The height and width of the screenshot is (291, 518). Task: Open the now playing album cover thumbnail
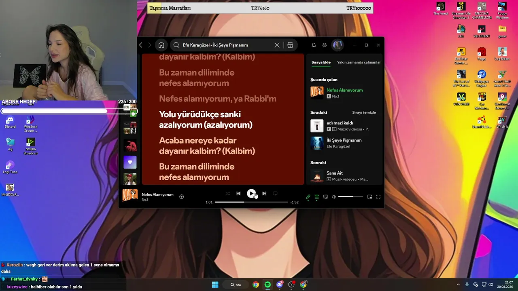click(130, 196)
